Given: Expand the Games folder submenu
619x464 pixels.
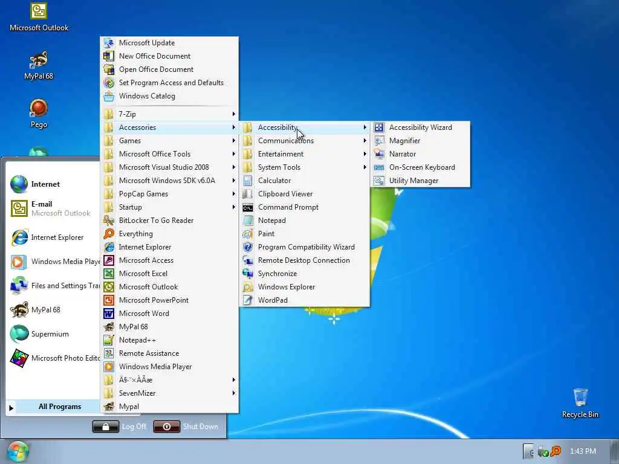Looking at the screenshot, I should [169, 140].
